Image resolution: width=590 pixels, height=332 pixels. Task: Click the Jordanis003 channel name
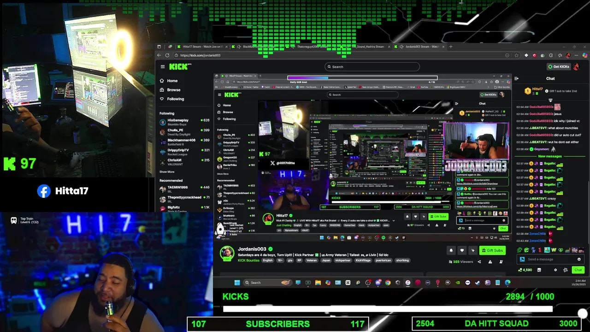[x=252, y=249]
